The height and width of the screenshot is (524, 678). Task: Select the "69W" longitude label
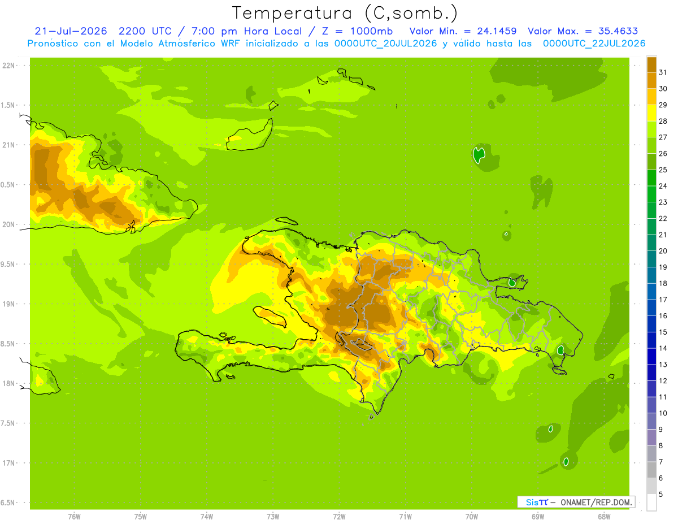(537, 516)
